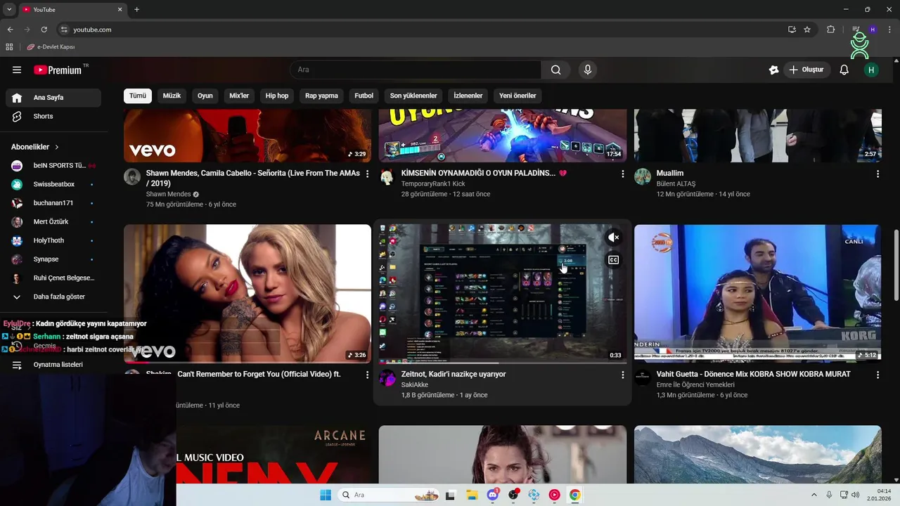
Task: Click the YouTube search field
Action: point(416,70)
